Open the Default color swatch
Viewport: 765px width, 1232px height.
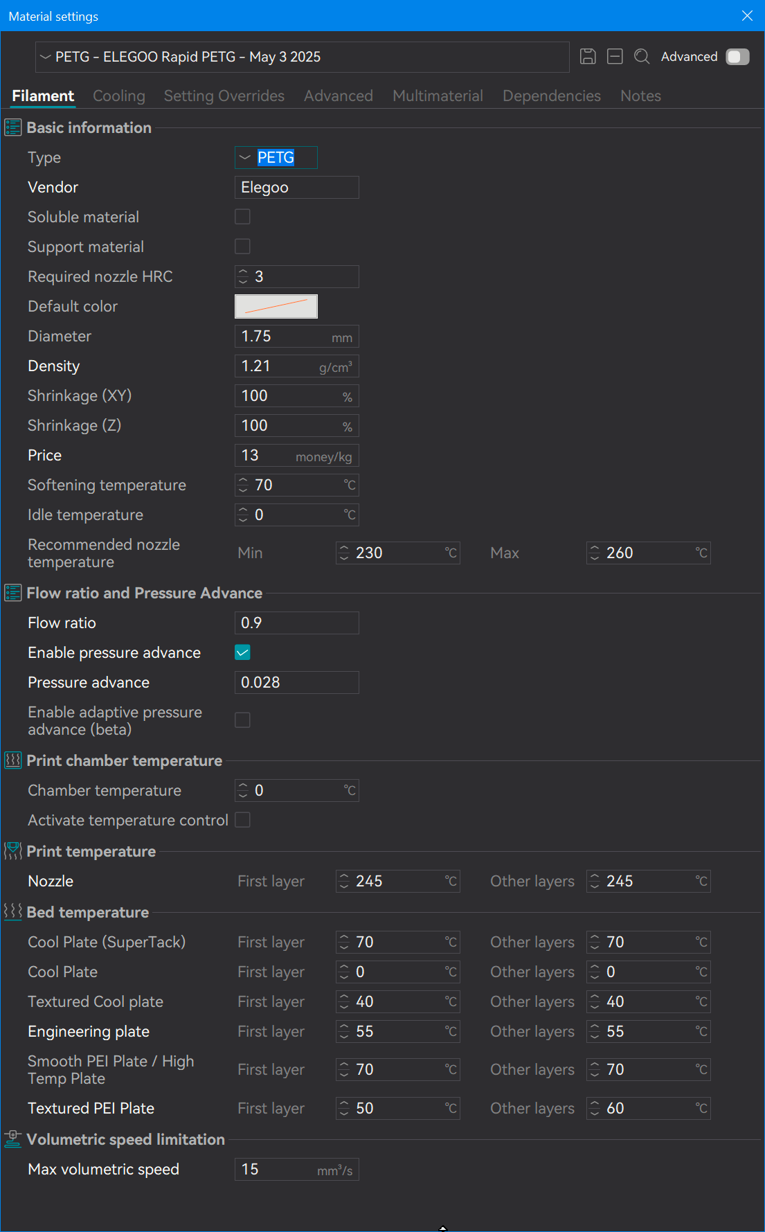tap(276, 306)
